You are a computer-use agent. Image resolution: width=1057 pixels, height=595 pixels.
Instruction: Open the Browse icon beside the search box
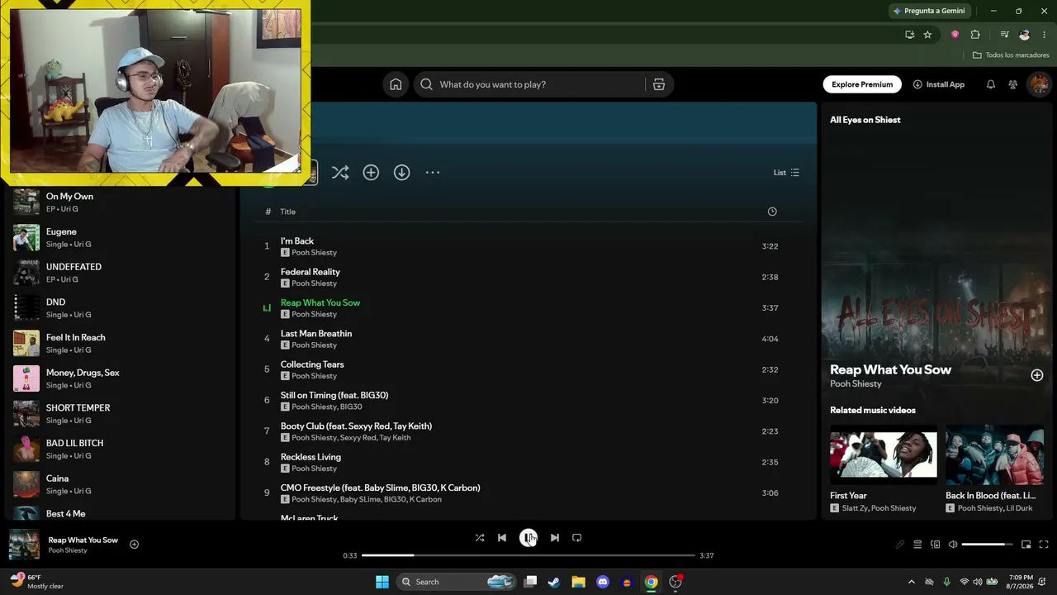click(x=659, y=84)
